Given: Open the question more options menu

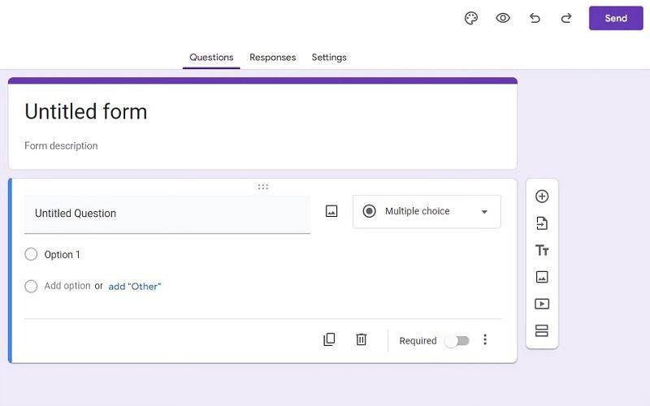Looking at the screenshot, I should (x=485, y=339).
